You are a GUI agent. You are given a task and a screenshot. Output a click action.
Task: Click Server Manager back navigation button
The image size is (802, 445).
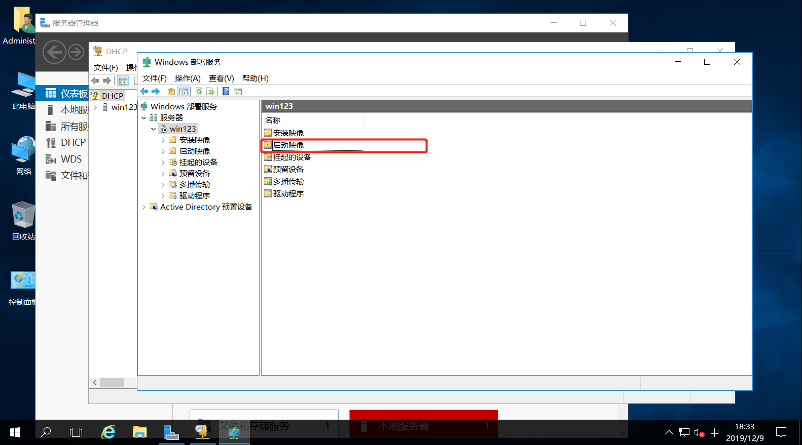tap(54, 52)
